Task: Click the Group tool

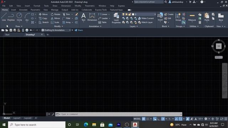Action: click(x=178, y=17)
